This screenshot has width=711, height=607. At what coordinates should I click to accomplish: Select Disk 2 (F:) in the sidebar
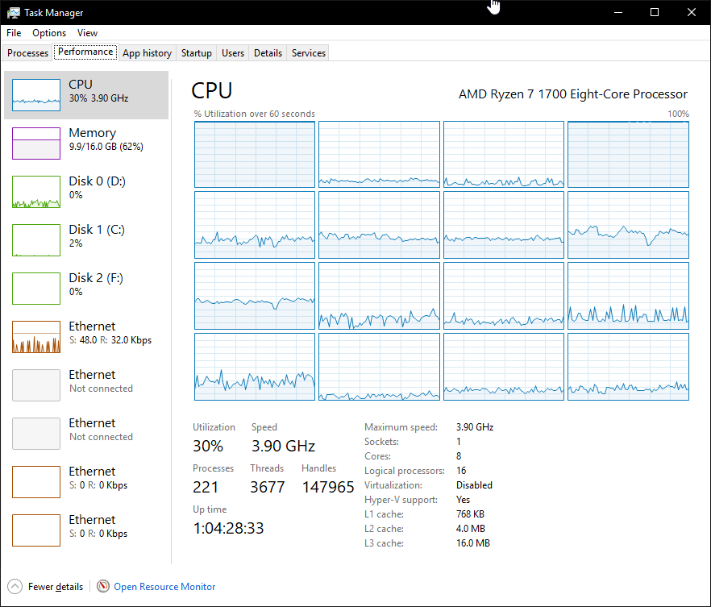[x=86, y=289]
